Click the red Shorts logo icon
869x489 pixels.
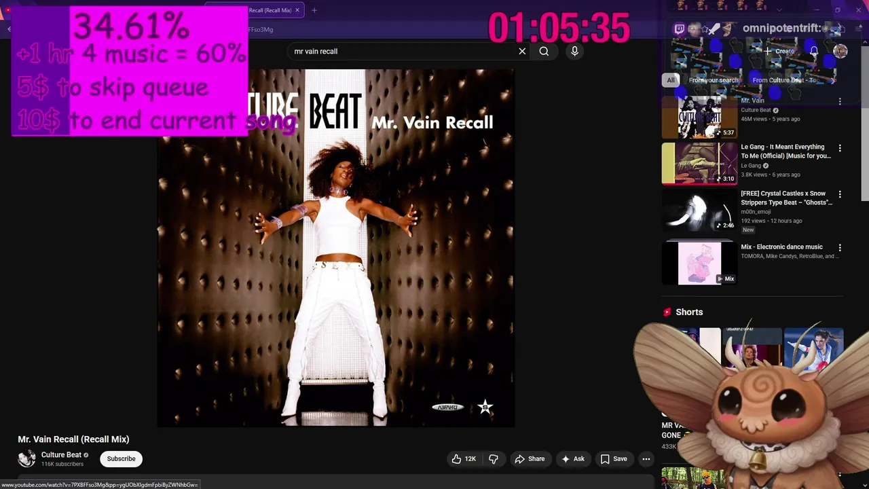pyautogui.click(x=667, y=312)
